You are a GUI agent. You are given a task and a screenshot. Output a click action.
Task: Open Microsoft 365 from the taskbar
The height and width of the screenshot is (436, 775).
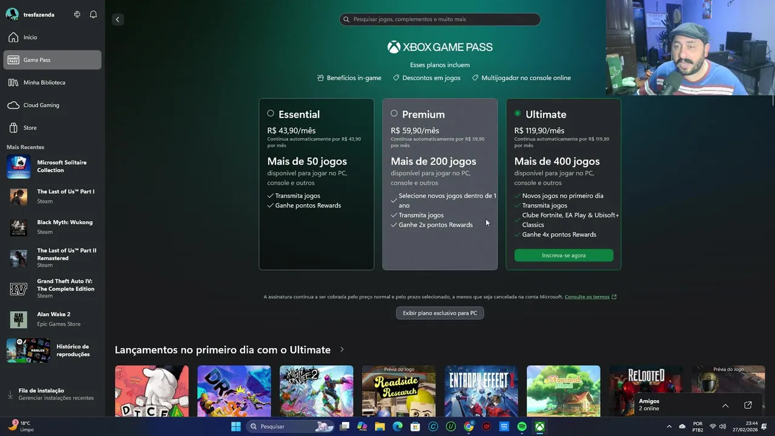(x=362, y=426)
